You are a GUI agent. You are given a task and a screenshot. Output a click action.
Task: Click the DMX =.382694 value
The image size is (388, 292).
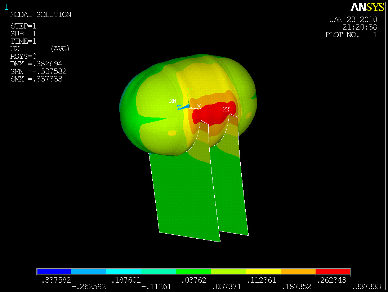(x=36, y=64)
